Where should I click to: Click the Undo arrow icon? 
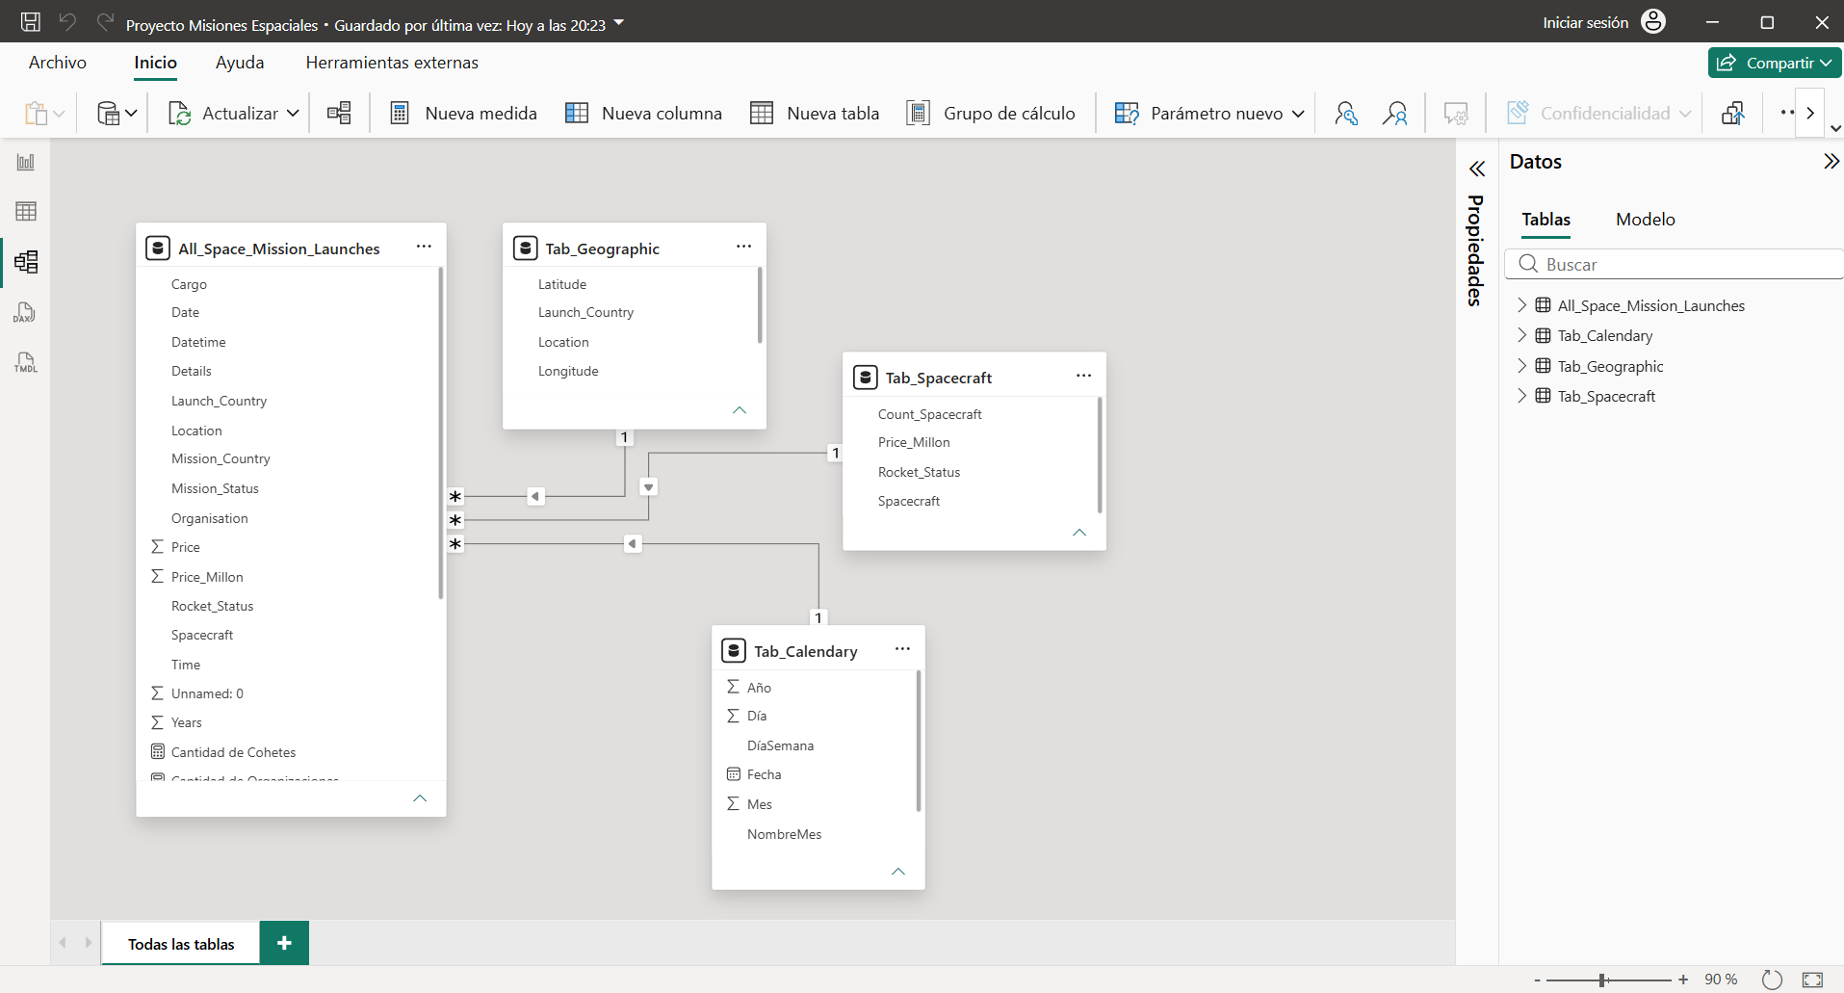(67, 22)
